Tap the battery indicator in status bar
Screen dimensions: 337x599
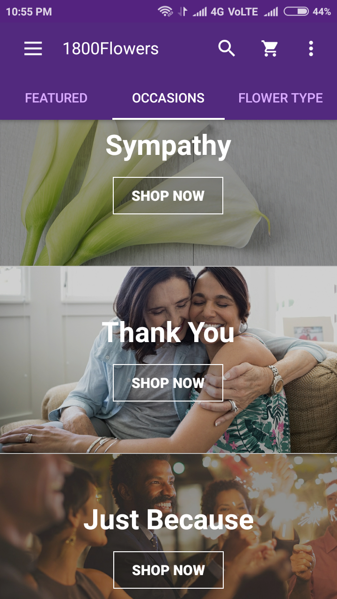click(296, 11)
